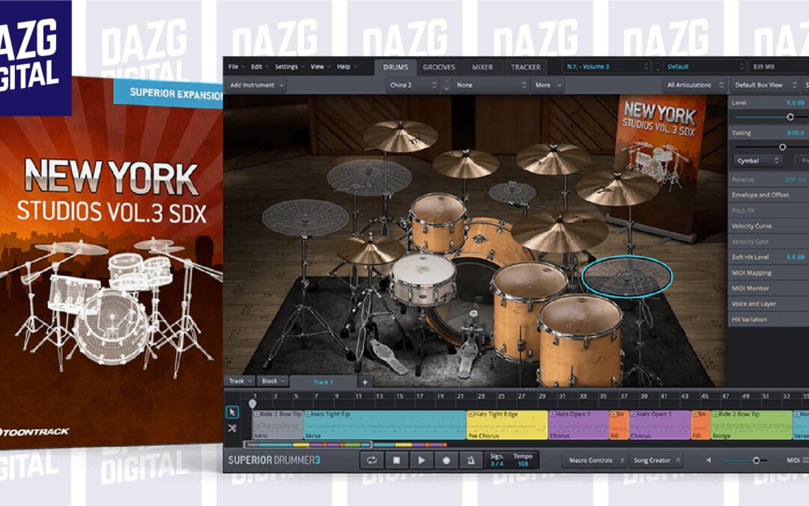The height and width of the screenshot is (506, 809).
Task: Switch to the MIXER tab
Action: tap(482, 67)
